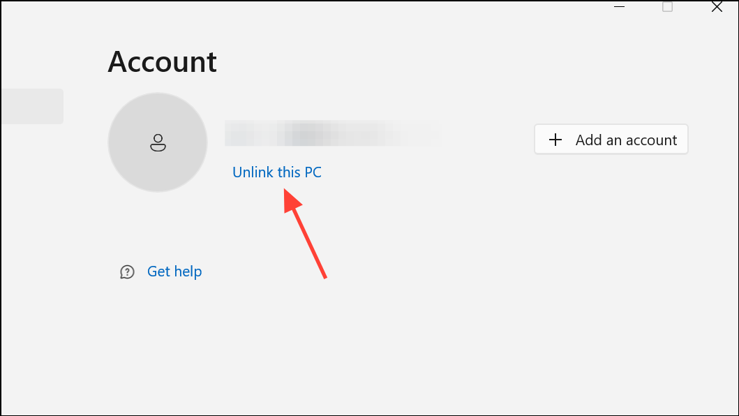Click the "help" word next to chat icon
The width and height of the screenshot is (739, 416).
point(188,272)
